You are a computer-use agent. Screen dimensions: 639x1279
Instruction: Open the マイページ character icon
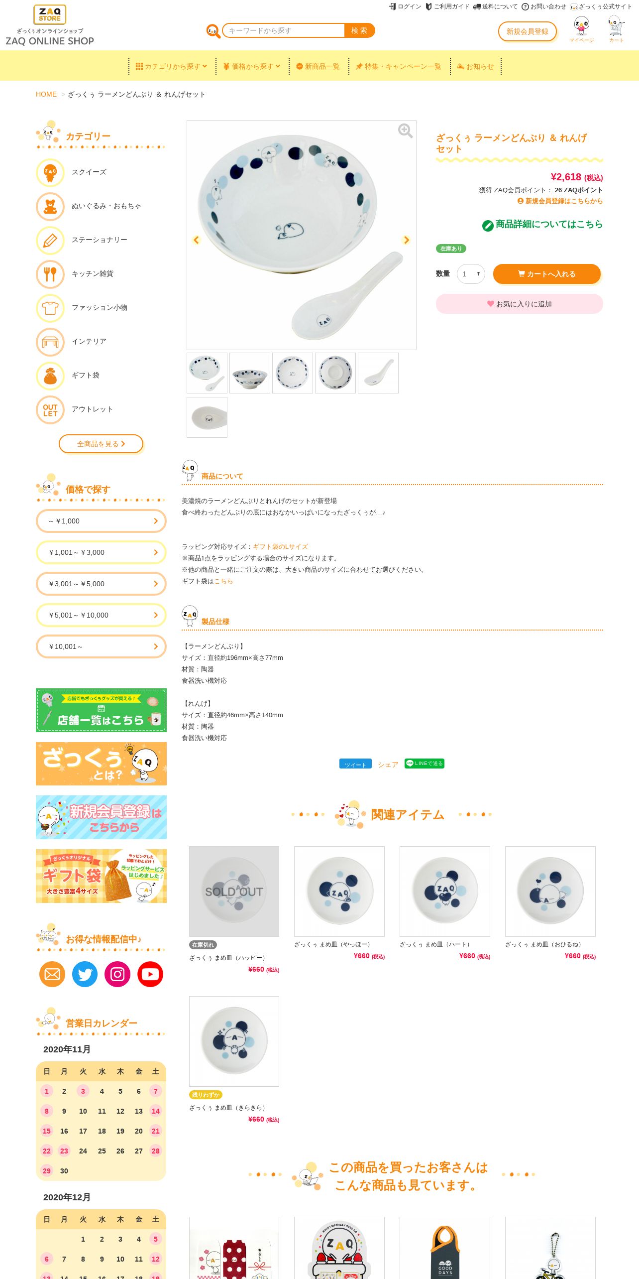[582, 29]
